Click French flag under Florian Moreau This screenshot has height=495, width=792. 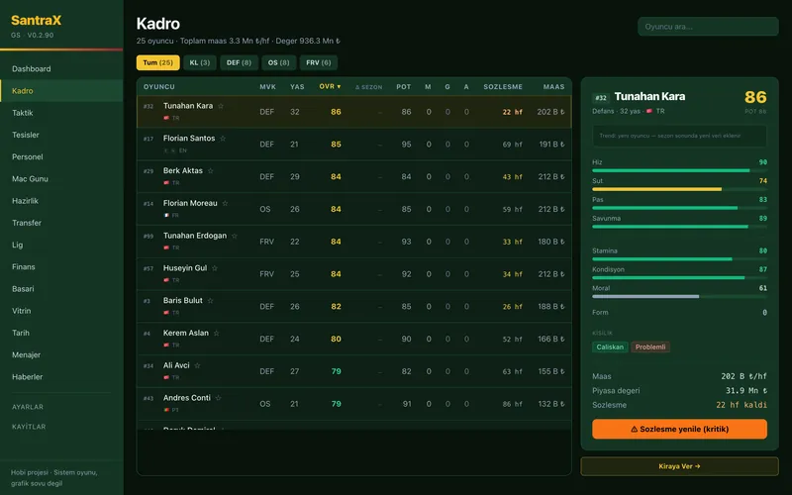(x=166, y=215)
